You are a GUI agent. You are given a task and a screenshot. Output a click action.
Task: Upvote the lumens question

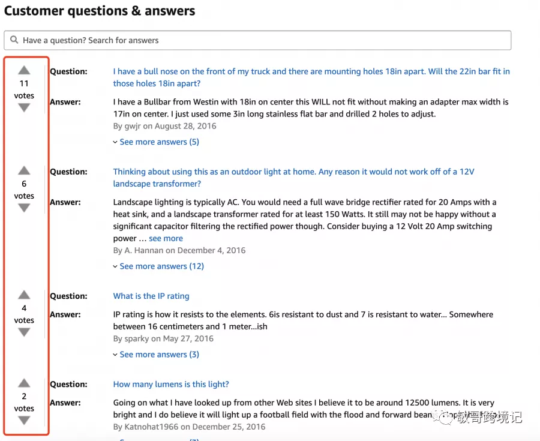(24, 383)
